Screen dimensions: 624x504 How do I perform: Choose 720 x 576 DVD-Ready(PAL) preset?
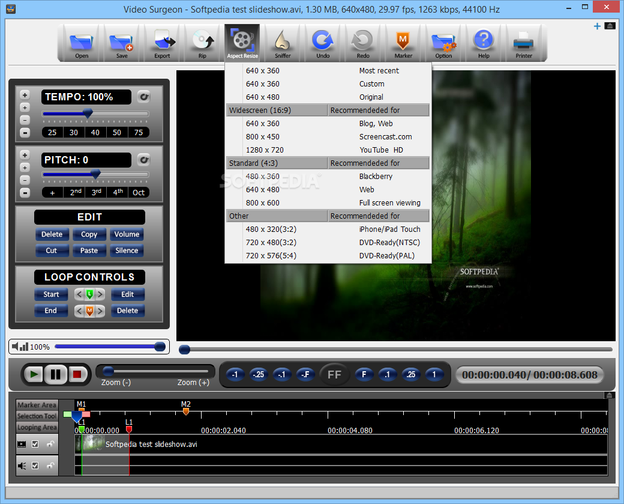328,255
